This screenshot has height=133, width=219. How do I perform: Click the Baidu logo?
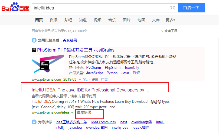[15, 7]
